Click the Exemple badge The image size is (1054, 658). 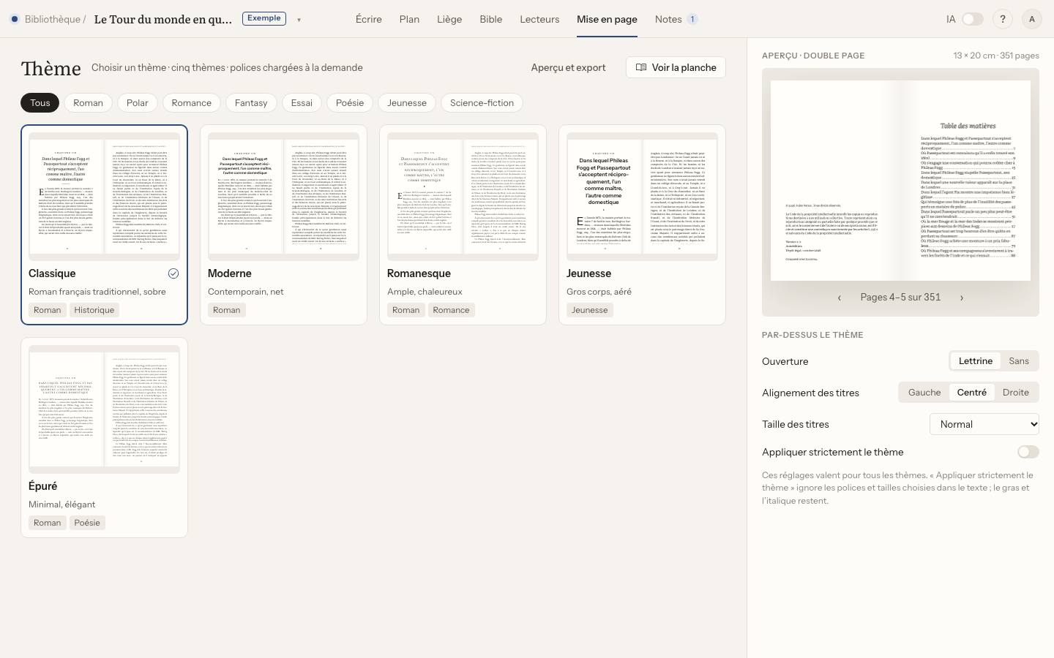[x=263, y=18]
